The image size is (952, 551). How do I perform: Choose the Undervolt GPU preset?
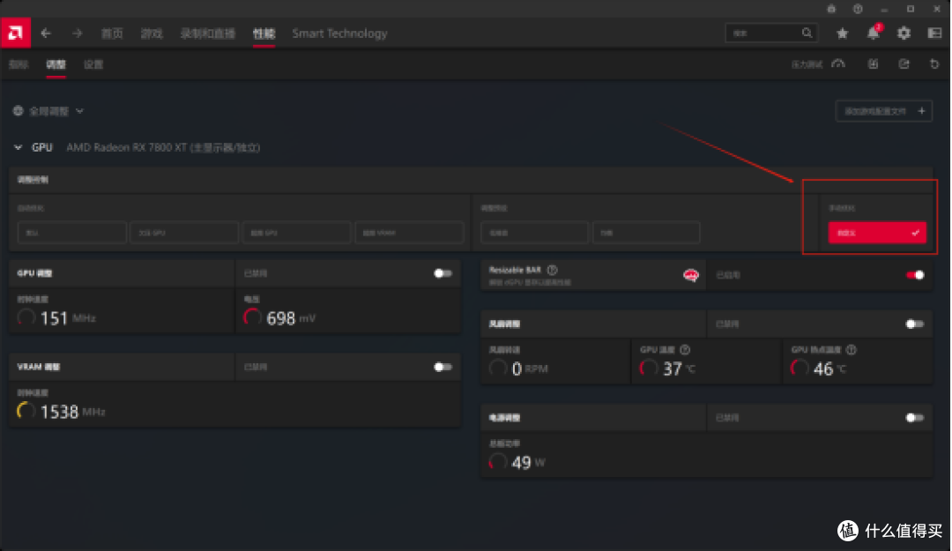(x=184, y=233)
